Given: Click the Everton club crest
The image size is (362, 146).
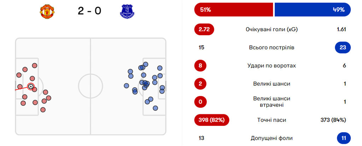Looking at the screenshot, I should click(127, 11).
